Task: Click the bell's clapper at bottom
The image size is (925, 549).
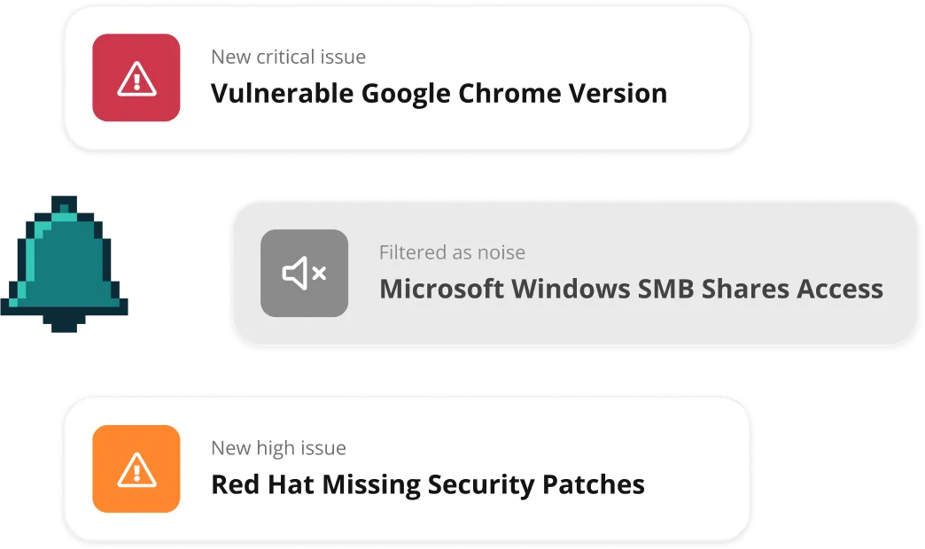Action: [x=65, y=324]
